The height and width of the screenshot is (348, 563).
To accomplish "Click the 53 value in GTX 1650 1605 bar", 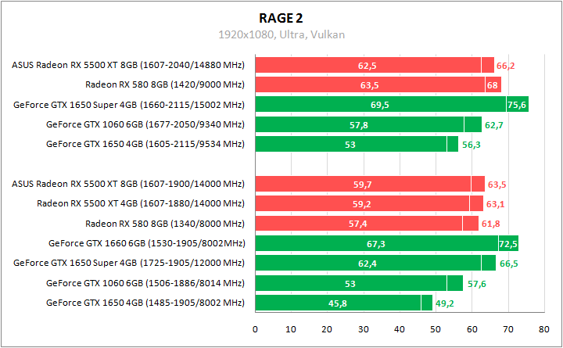I will click(350, 145).
